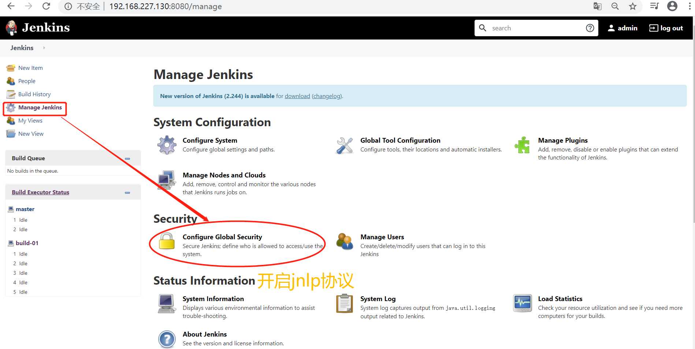Viewport: 695px width, 349px height.
Task: Click the Manage Nodes and Clouds computer icon
Action: (x=167, y=180)
